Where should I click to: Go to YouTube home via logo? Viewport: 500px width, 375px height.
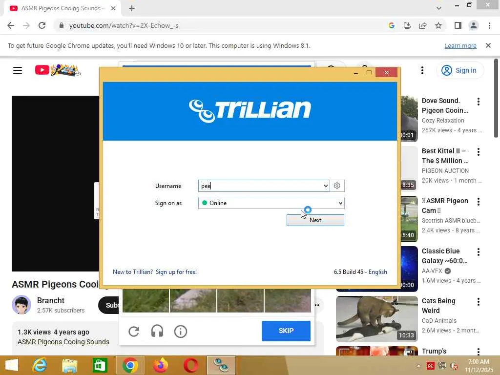58,70
